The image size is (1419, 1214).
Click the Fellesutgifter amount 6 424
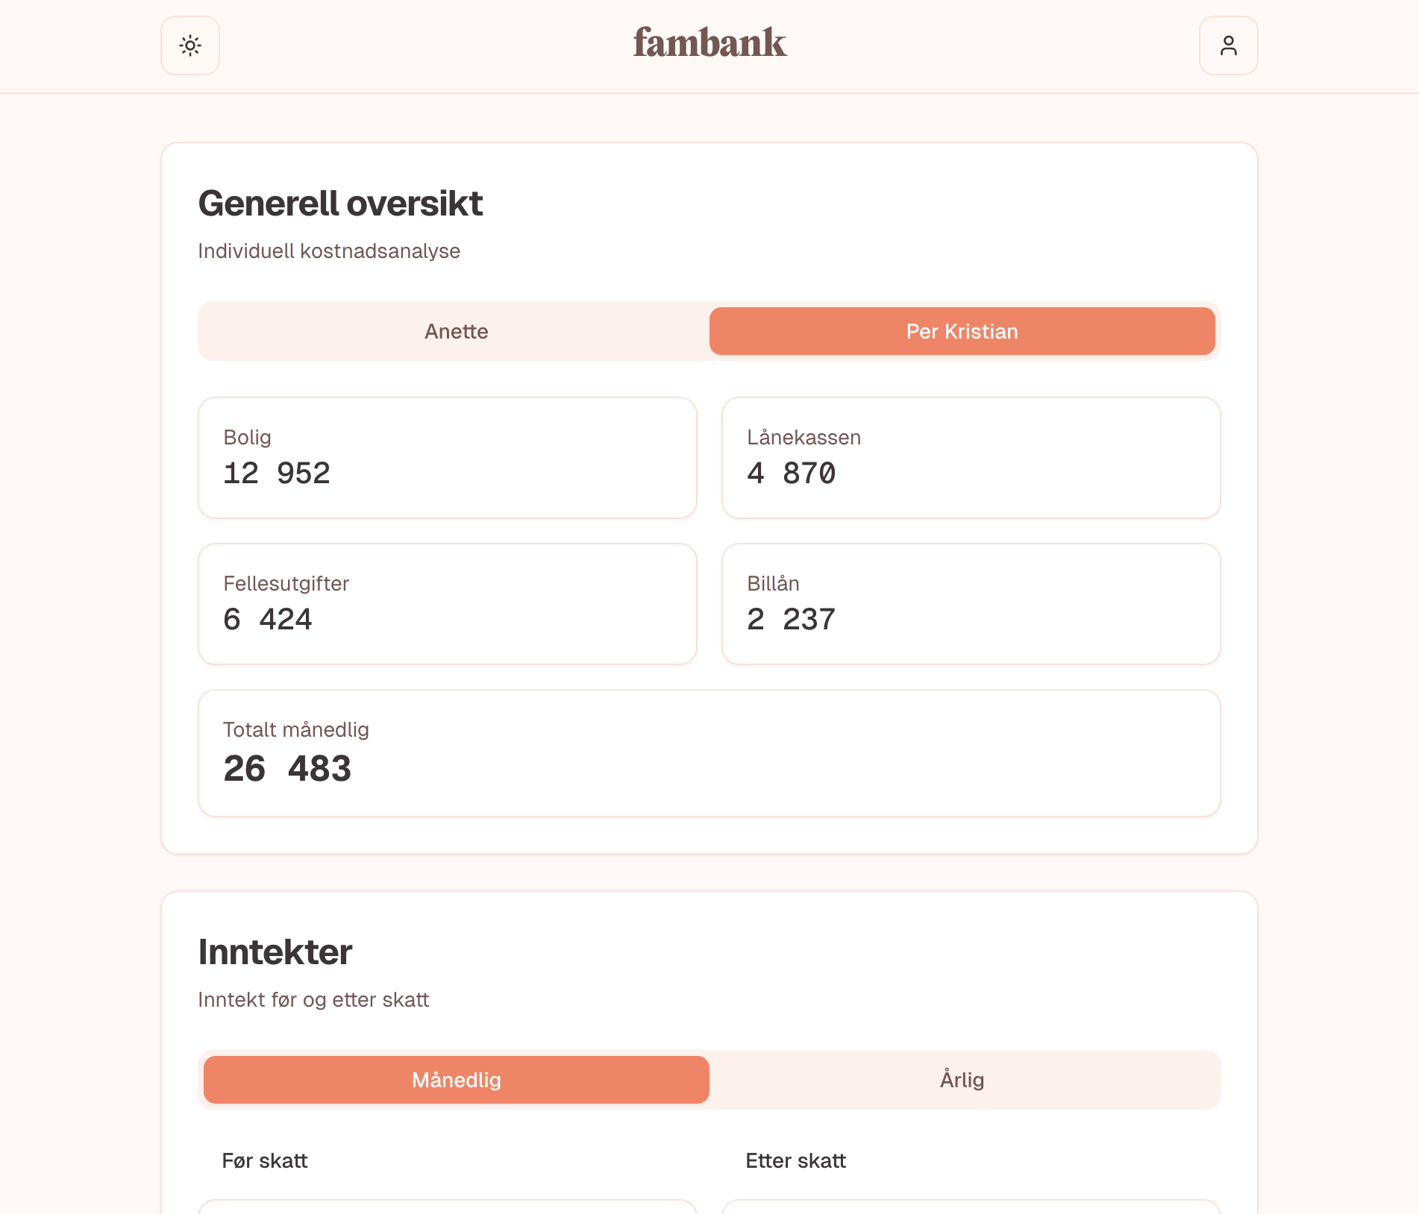click(x=267, y=620)
